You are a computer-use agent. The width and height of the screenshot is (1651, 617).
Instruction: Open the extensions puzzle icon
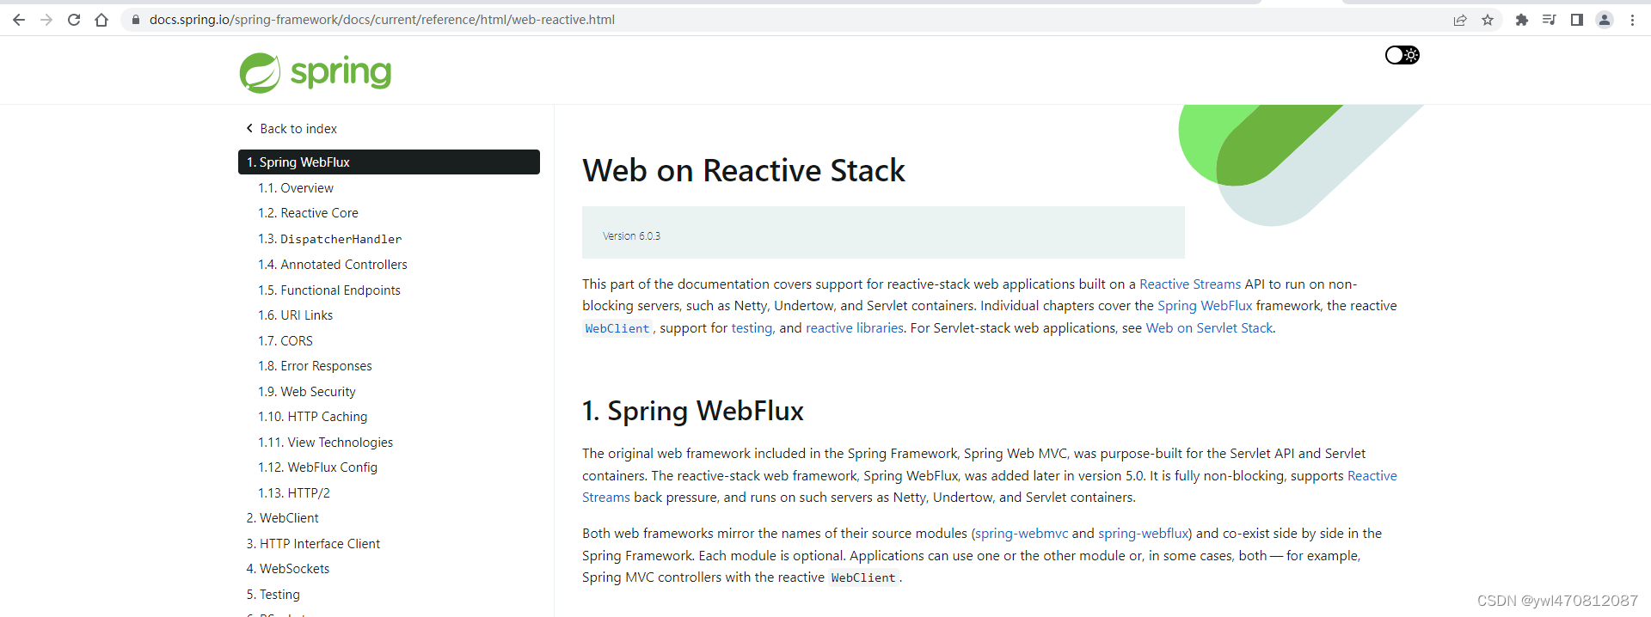pos(1522,20)
